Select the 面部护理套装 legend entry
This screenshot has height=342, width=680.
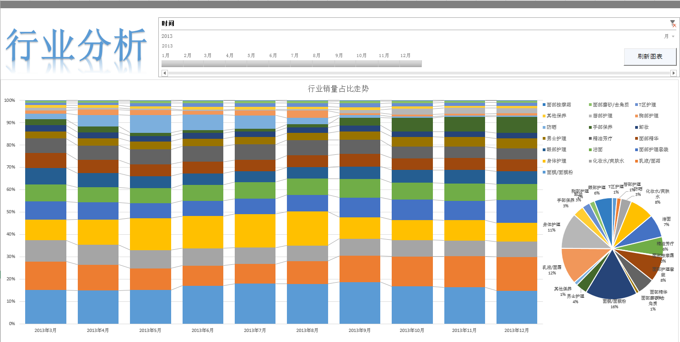click(x=652, y=150)
